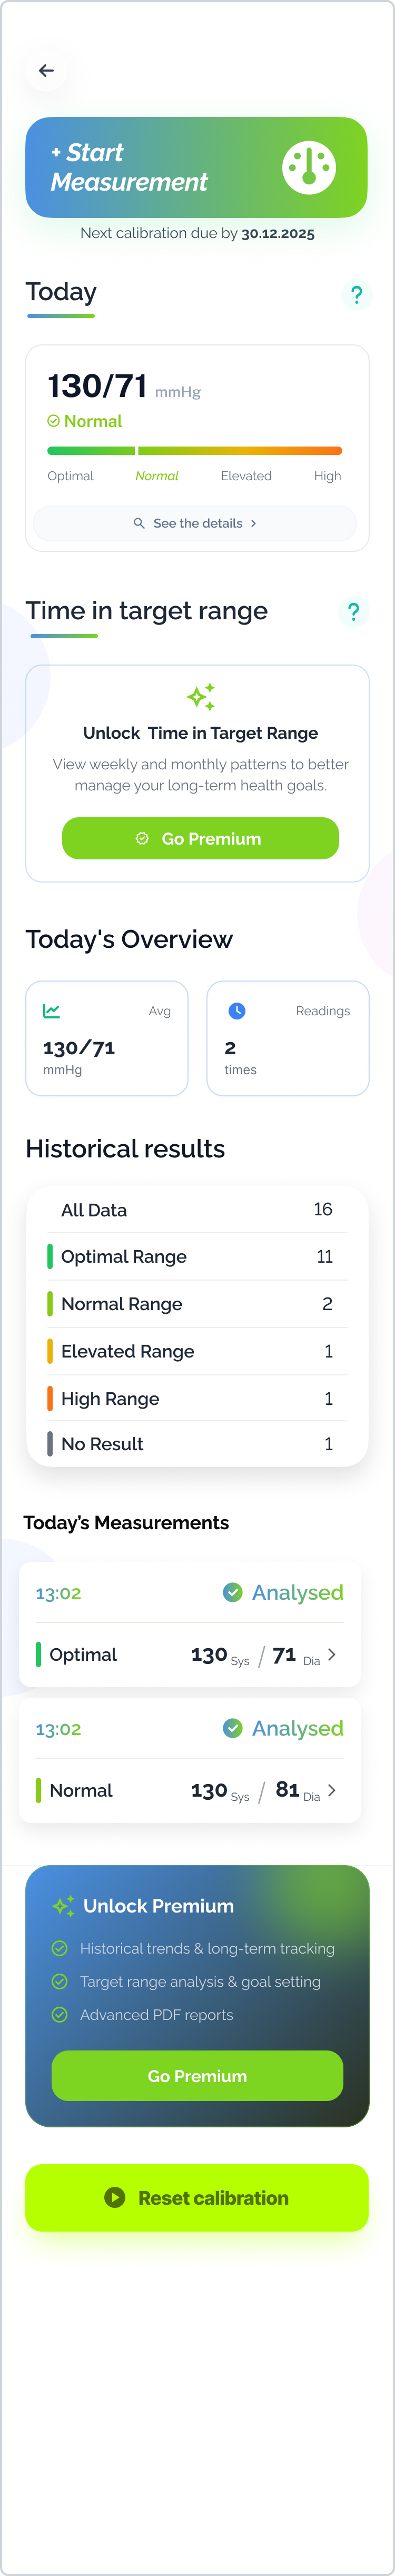Tap the Historical trends checkmark in Unlock Premium
This screenshot has height=2576, width=395.
60,1948
